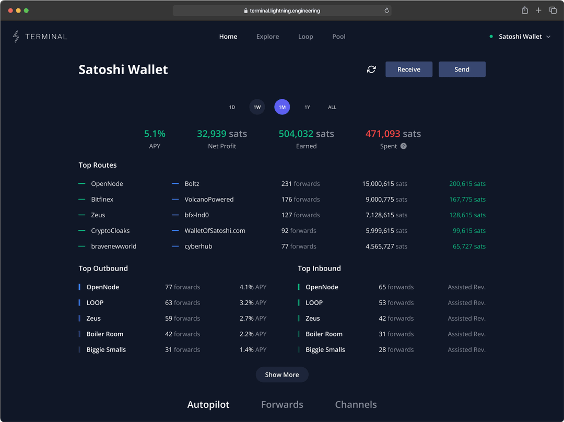This screenshot has height=422, width=564.
Task: Click the Receive button
Action: [408, 69]
